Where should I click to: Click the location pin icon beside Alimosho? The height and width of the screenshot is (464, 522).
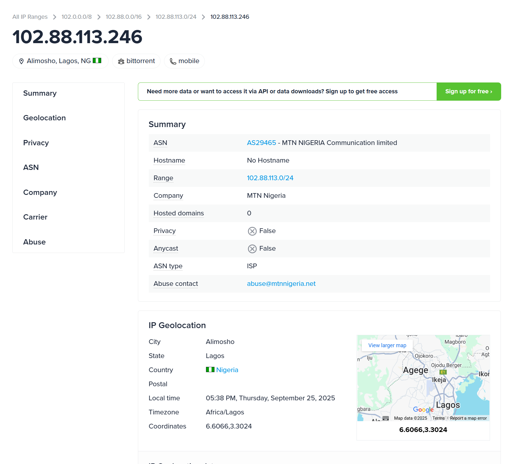click(21, 61)
